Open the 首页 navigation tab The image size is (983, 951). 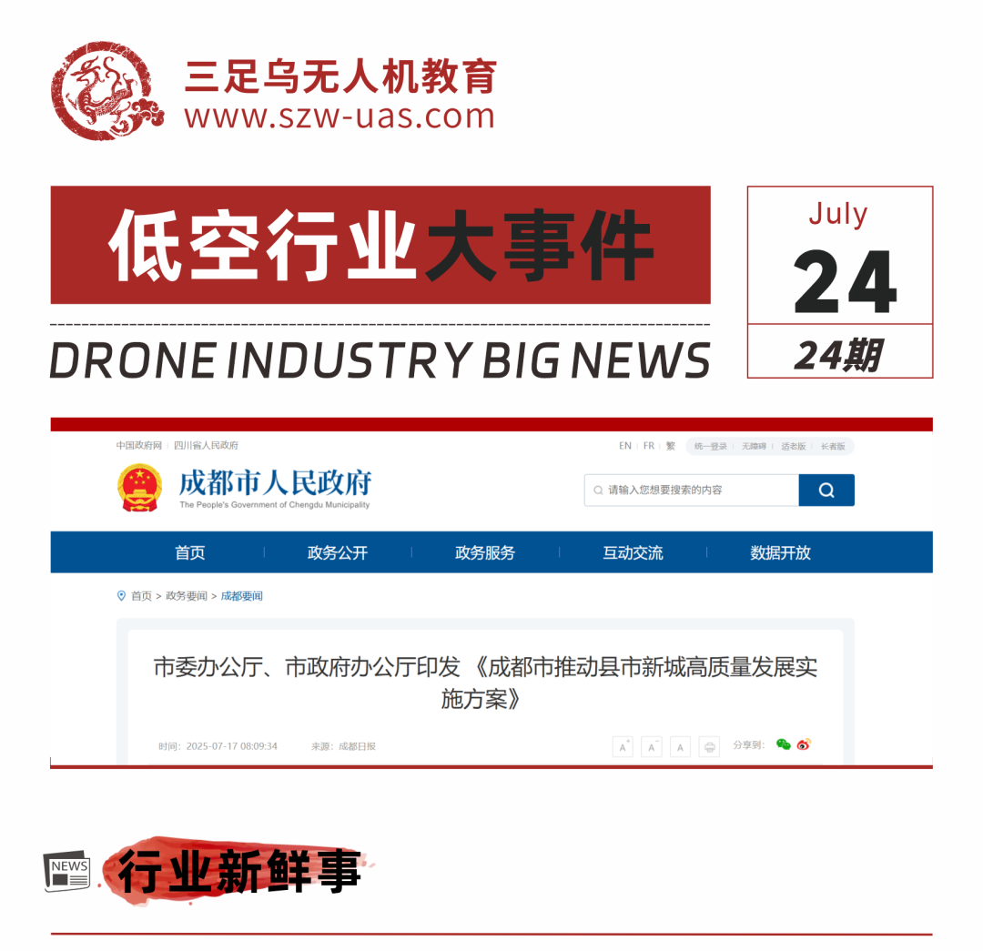pyautogui.click(x=190, y=552)
